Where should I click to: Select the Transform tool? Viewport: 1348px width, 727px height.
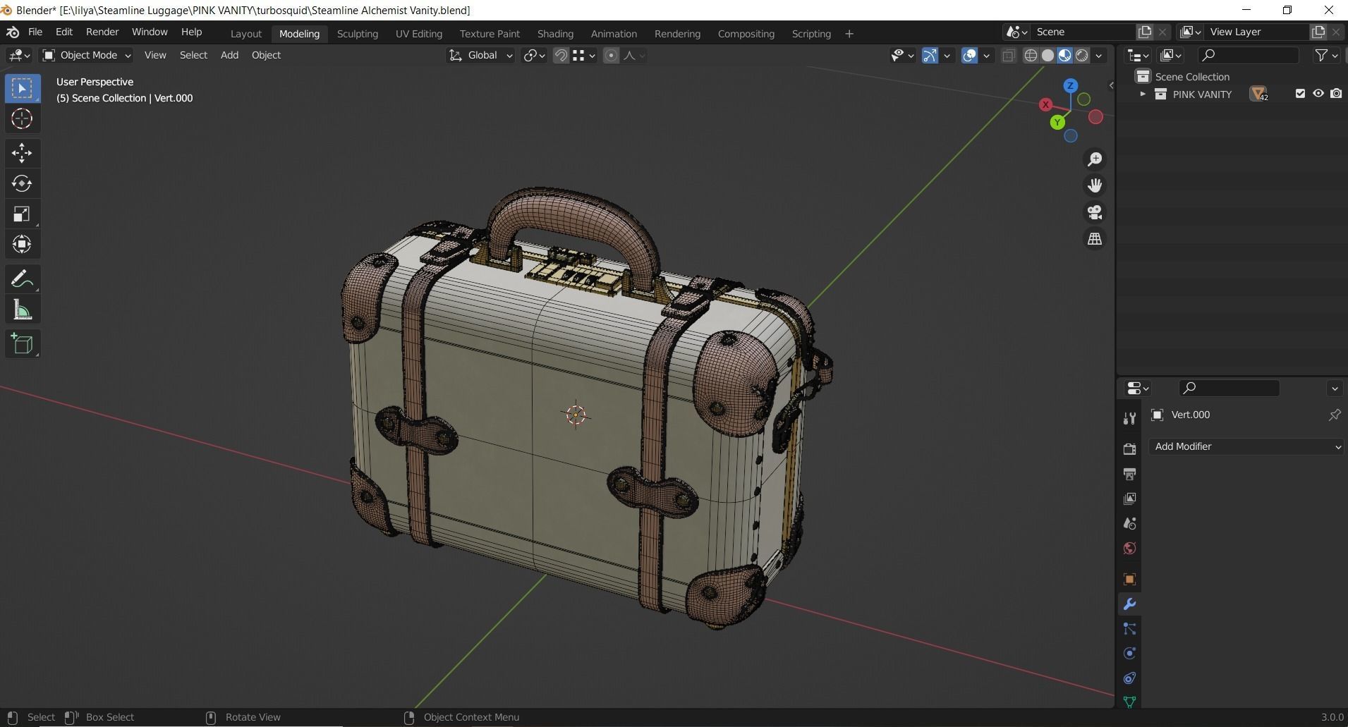22,244
